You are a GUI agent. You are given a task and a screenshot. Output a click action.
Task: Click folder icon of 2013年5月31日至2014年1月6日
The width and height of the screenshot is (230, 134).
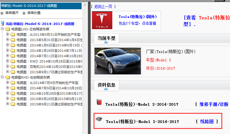[x=13, y=40]
